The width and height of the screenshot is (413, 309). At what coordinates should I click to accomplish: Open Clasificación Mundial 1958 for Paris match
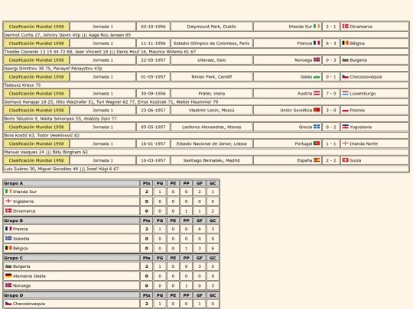(37, 43)
